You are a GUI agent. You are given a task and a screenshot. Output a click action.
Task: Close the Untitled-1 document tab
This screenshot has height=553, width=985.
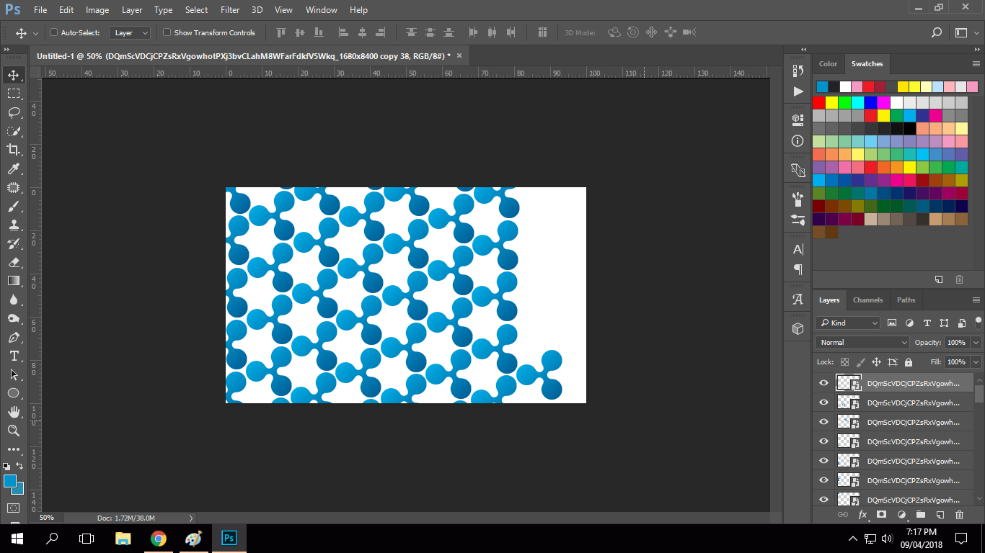[459, 55]
